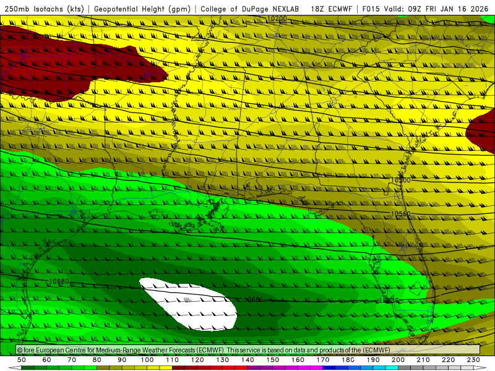495x371 pixels.
Task: Pick the dark blue swatch at 170 kts
Action: 329,367
